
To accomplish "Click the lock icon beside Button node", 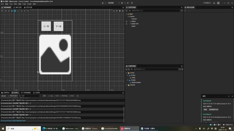I will point(126,21).
